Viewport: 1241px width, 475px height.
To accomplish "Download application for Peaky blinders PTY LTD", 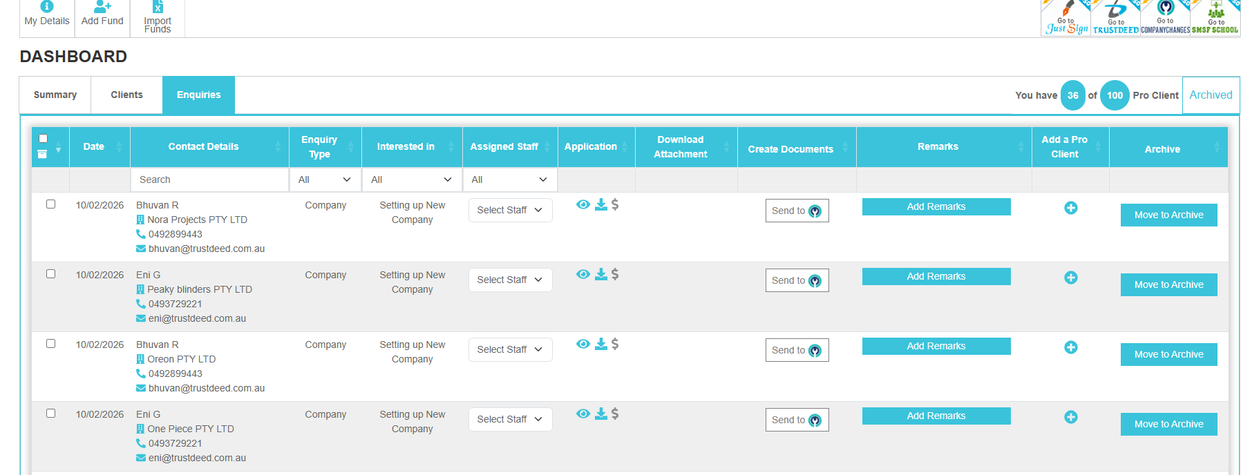I will pyautogui.click(x=601, y=274).
